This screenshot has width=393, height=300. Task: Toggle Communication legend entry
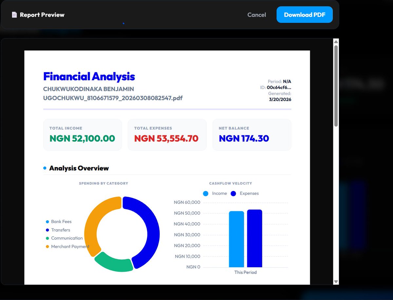coord(65,238)
